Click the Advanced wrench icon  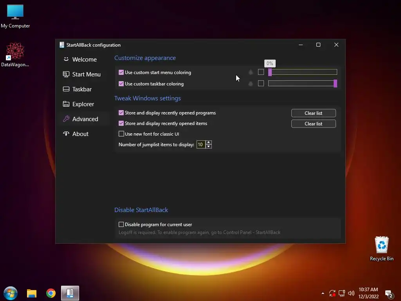[66, 119]
